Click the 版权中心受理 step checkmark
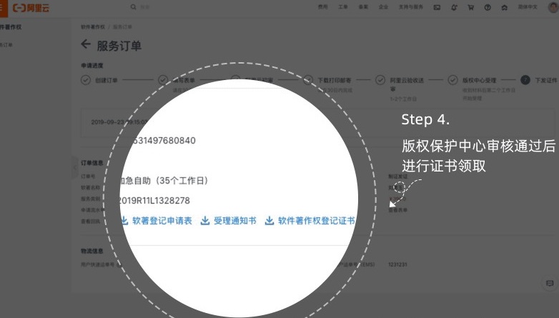Viewport: 559px width, 318px height. (x=452, y=80)
